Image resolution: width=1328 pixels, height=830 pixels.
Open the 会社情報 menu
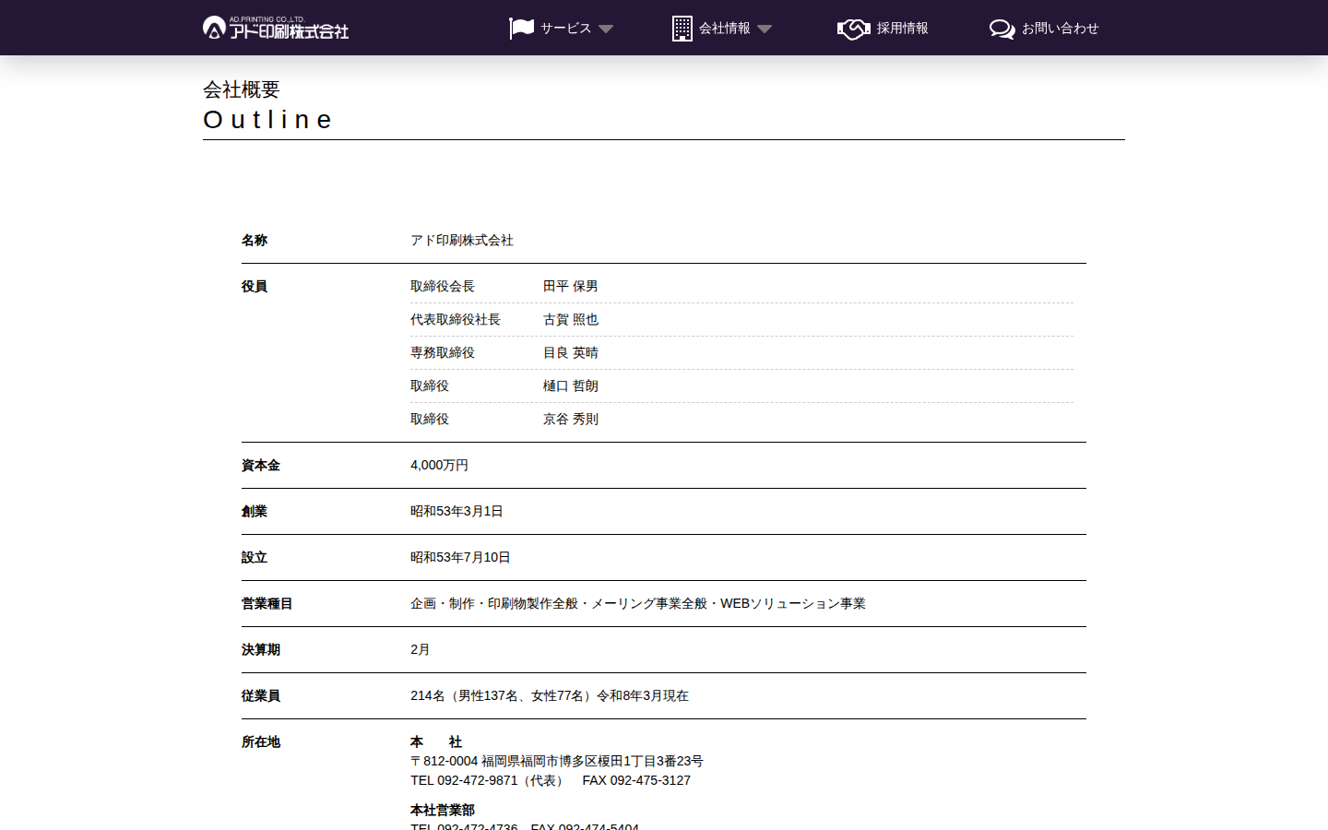(x=725, y=29)
